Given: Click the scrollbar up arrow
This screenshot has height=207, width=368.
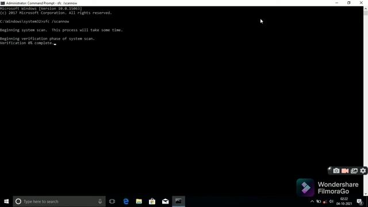Looking at the screenshot, I should click(x=366, y=9).
